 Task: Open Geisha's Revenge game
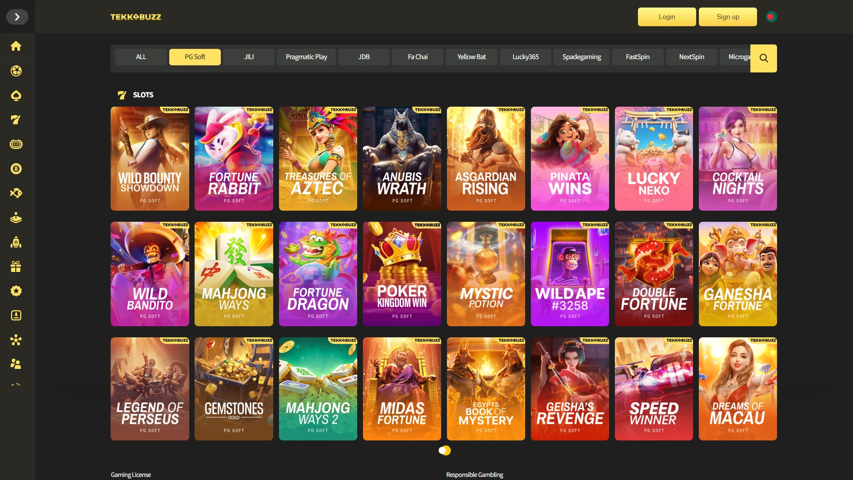[x=570, y=389]
